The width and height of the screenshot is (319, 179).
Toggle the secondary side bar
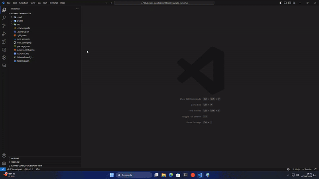tap(289, 3)
